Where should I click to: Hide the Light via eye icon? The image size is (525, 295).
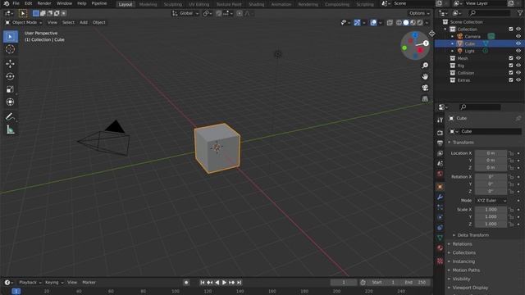pyautogui.click(x=518, y=51)
